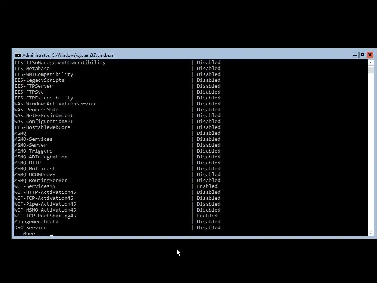377x283 pixels.
Task: Click 'WAS-NetFxEnvironment' feature name
Action: [44, 115]
